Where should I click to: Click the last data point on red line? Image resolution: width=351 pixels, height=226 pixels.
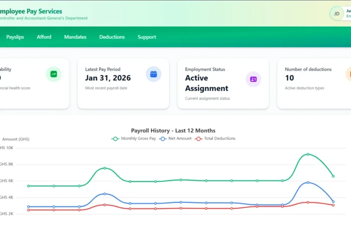coord(333,205)
